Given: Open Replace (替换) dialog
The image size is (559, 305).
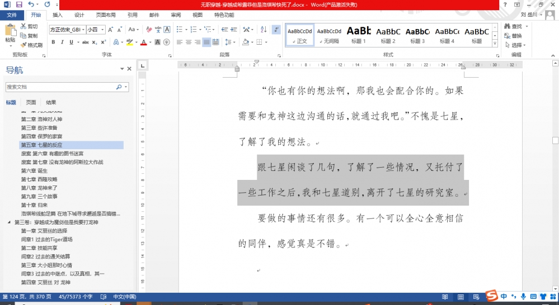Looking at the screenshot, I should (x=513, y=36).
